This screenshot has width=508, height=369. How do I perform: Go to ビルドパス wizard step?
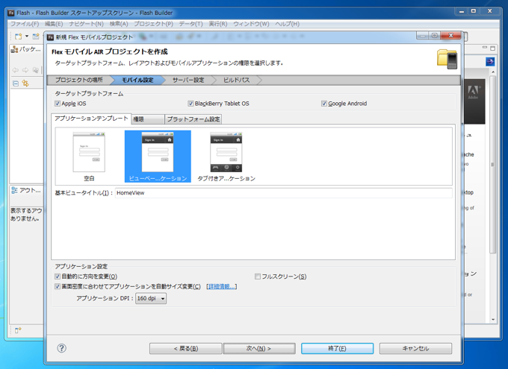point(236,80)
